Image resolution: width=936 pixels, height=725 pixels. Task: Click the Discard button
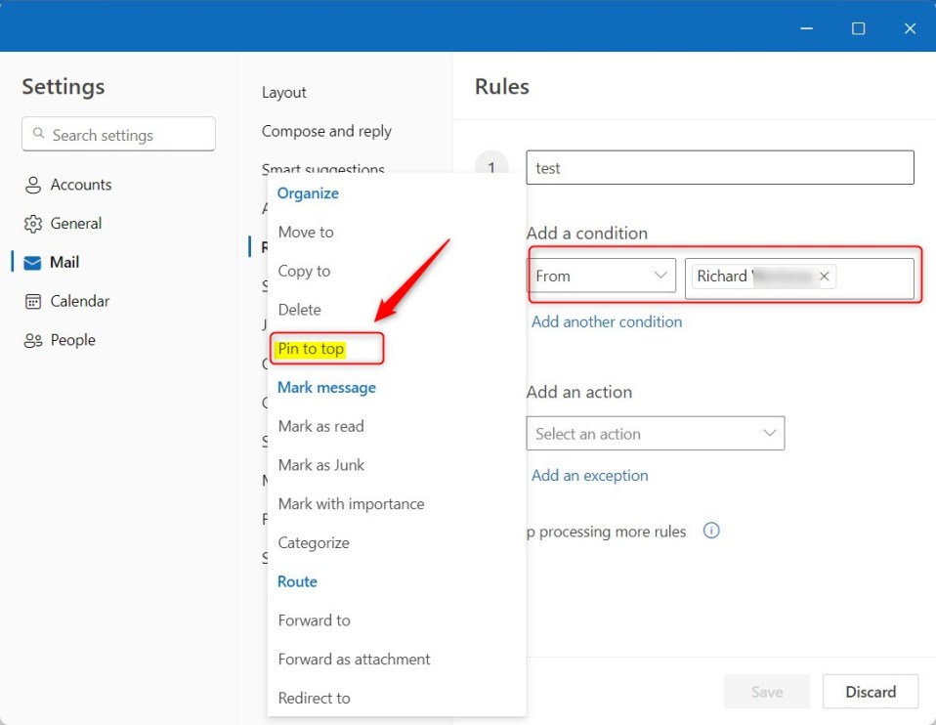(870, 691)
